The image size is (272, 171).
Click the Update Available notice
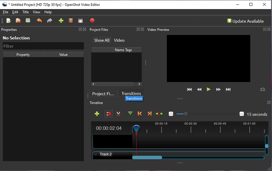tap(245, 21)
